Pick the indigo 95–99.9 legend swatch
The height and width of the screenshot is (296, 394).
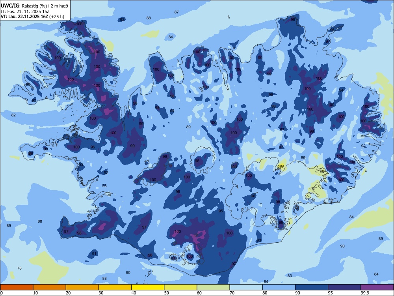coord(344,287)
